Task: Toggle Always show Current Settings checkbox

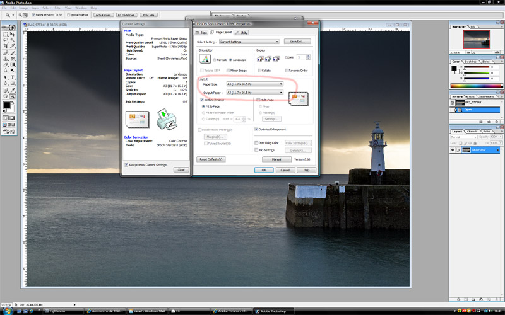Action: pyautogui.click(x=126, y=164)
